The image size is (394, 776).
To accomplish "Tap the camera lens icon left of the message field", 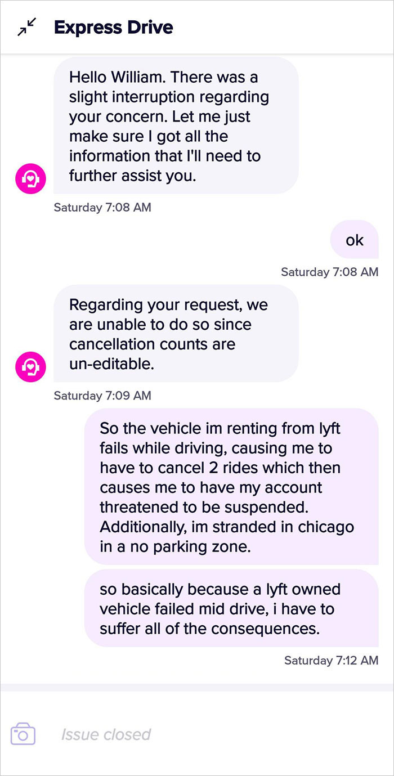I will pyautogui.click(x=24, y=733).
